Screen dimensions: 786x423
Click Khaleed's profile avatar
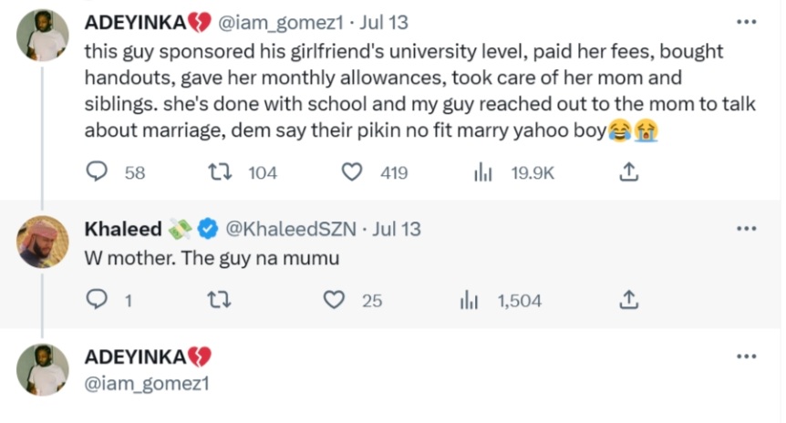tap(43, 242)
